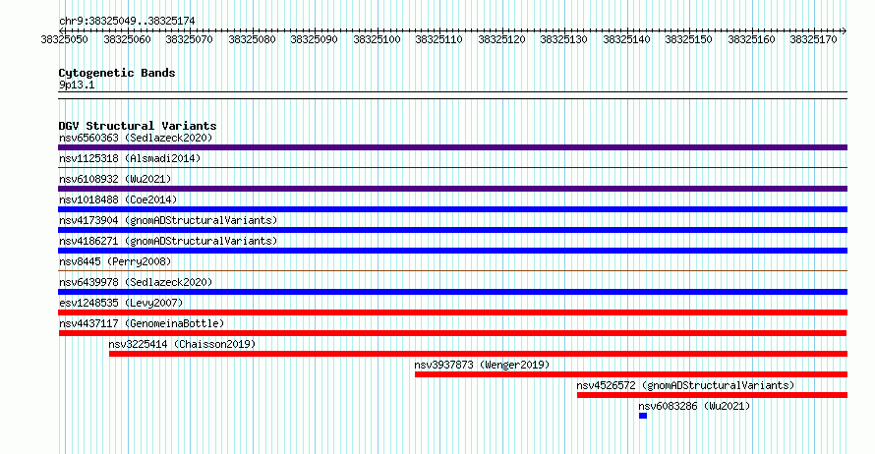Open variant label nsv6560363 (Sedlazeck2020)
The image size is (875, 454).
coord(136,138)
